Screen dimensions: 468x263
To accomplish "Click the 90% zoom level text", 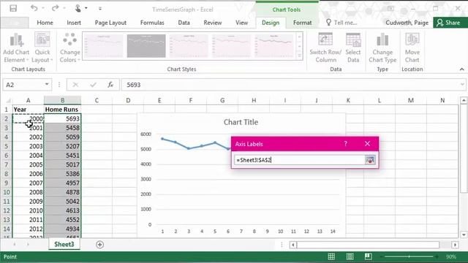I will tap(451, 256).
